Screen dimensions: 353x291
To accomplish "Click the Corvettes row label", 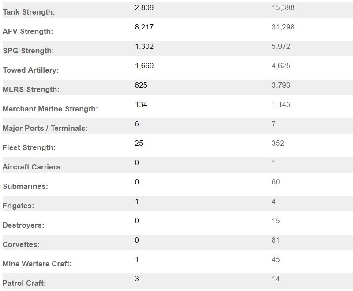I will point(21,245).
